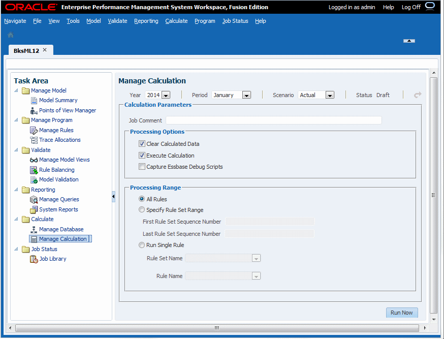Click the Job Comment input field
This screenshot has width=444, height=339.
tap(273, 120)
